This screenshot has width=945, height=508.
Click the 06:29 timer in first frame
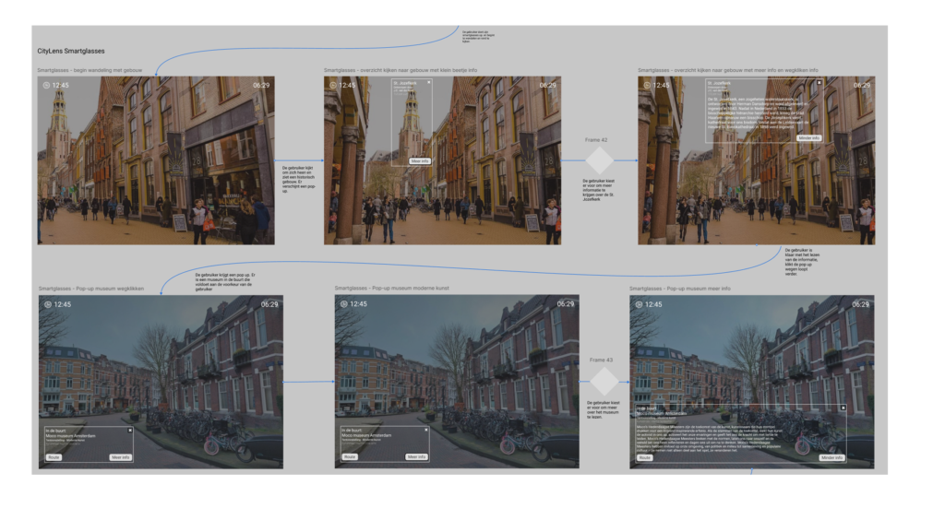coord(261,85)
